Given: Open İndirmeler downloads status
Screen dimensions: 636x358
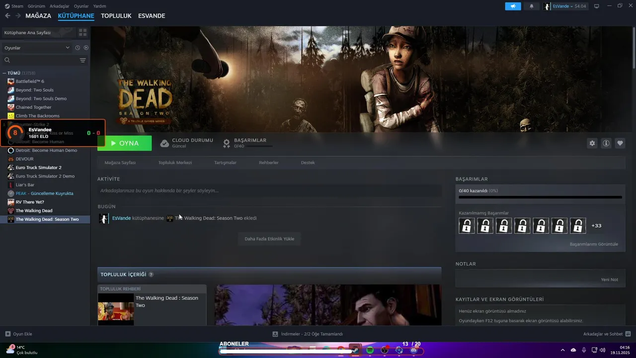Looking at the screenshot, I should (x=308, y=334).
